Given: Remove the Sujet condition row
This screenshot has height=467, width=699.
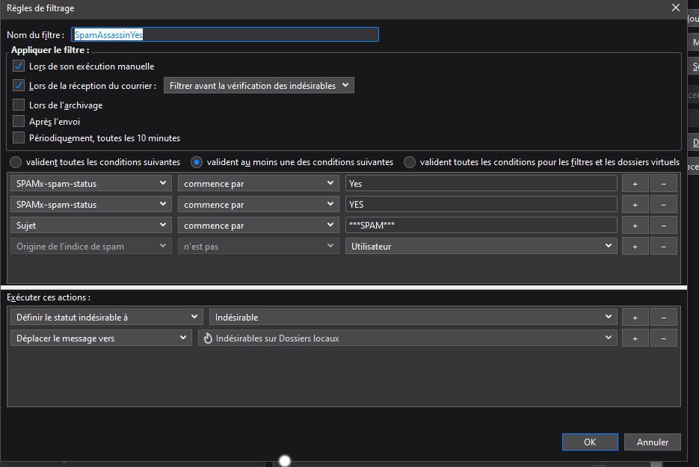Looking at the screenshot, I should (x=663, y=226).
